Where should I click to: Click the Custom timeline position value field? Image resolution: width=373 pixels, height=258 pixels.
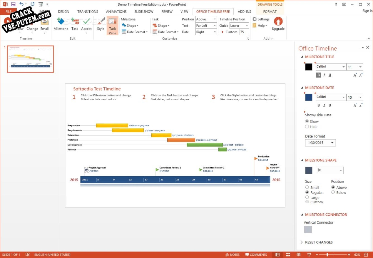[244, 32]
